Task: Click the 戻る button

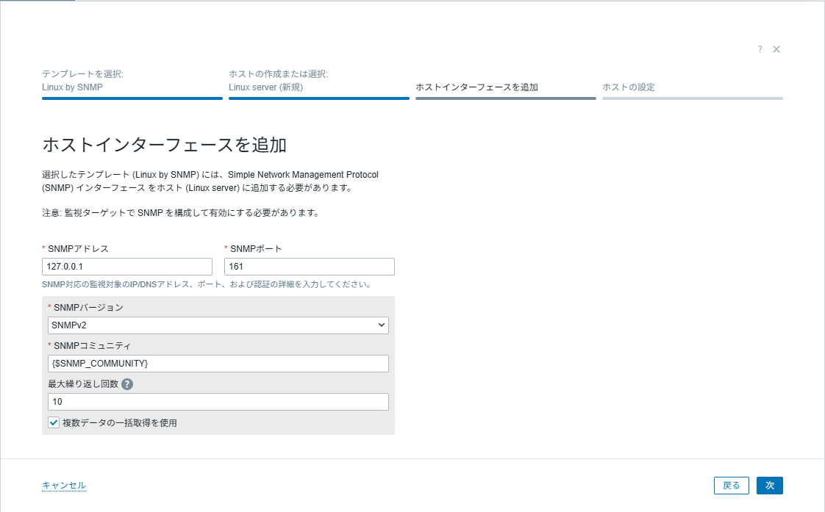Action: 732,486
